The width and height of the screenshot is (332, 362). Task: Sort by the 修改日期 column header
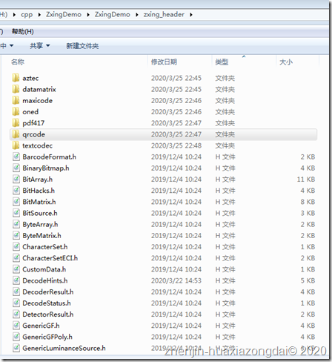coord(164,62)
